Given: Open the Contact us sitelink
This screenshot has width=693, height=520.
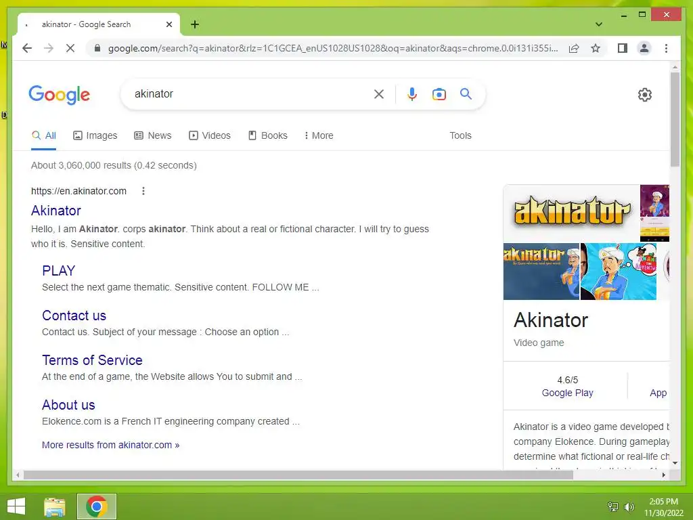Looking at the screenshot, I should coord(74,316).
